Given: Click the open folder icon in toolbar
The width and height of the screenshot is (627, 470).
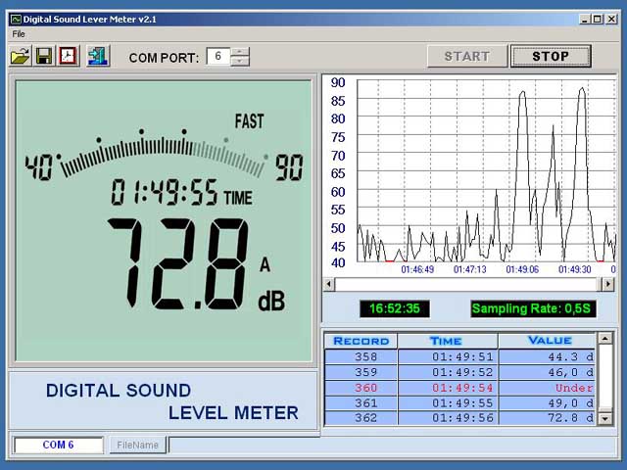Looking at the screenshot, I should point(20,56).
